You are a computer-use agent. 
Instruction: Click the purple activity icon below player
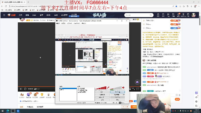tap(28, 95)
